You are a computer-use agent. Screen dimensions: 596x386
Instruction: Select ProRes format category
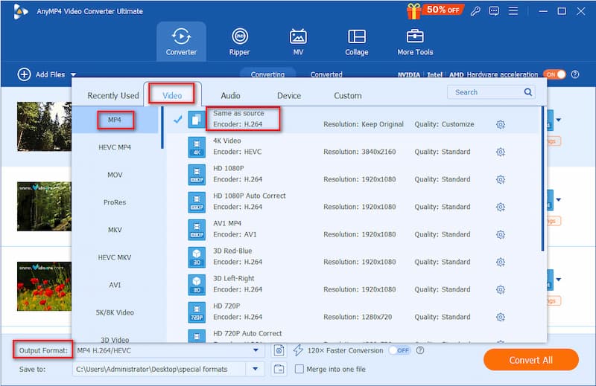115,202
